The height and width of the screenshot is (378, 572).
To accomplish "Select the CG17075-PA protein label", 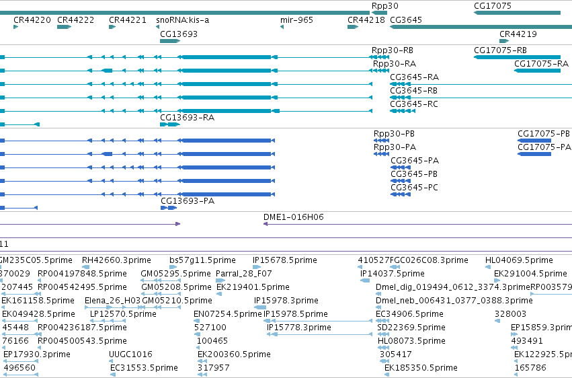I will (x=544, y=147).
